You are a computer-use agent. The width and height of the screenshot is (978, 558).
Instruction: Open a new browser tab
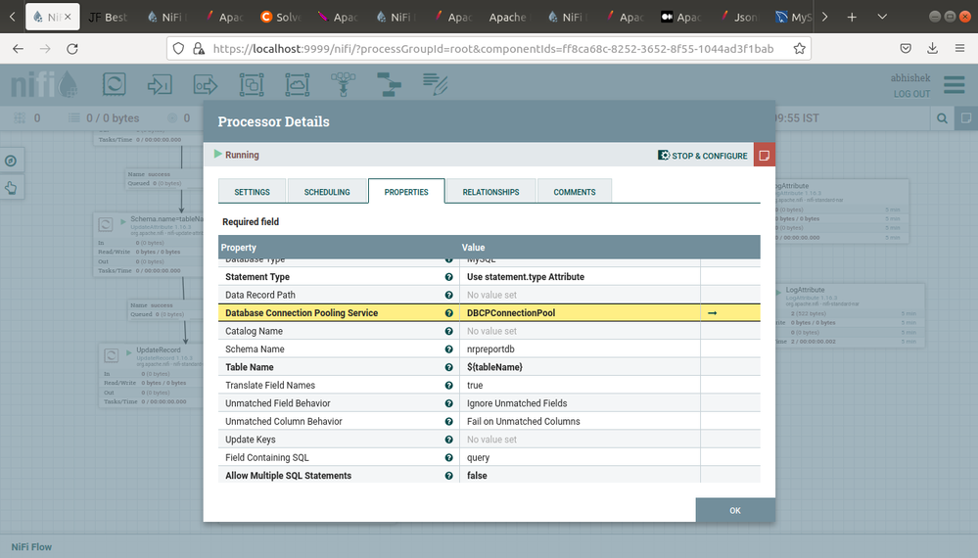coord(852,17)
